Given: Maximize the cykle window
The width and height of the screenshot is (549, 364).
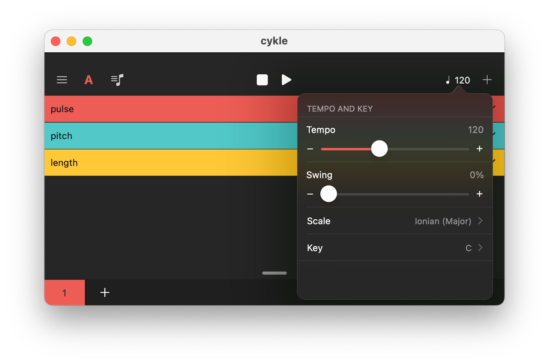Looking at the screenshot, I should (x=87, y=41).
